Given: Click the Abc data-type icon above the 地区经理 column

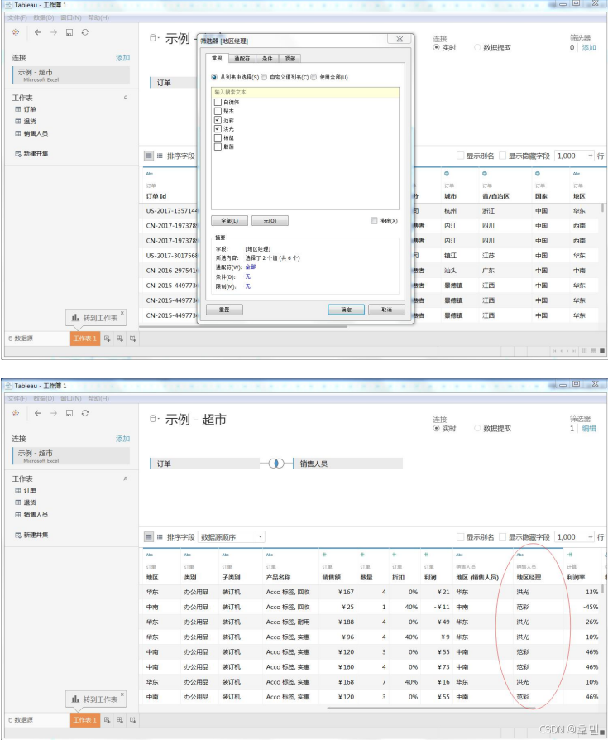Looking at the screenshot, I should coord(519,555).
